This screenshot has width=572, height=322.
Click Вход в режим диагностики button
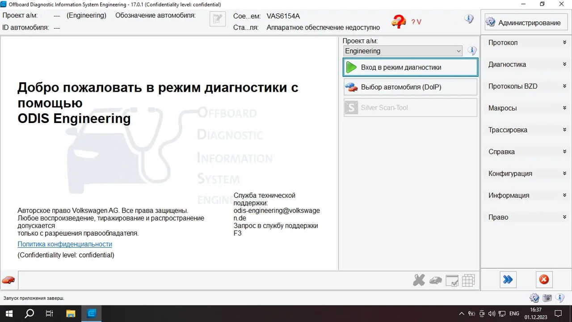click(410, 68)
